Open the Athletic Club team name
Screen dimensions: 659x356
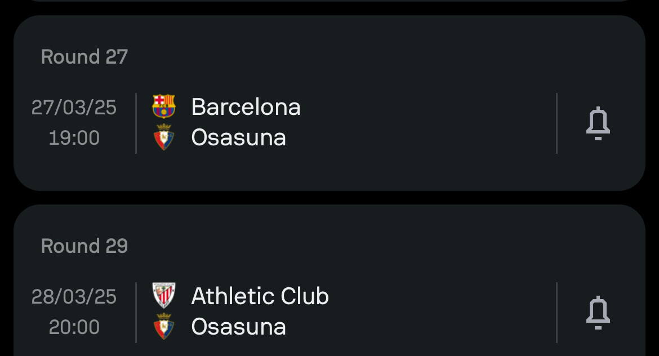pos(260,296)
